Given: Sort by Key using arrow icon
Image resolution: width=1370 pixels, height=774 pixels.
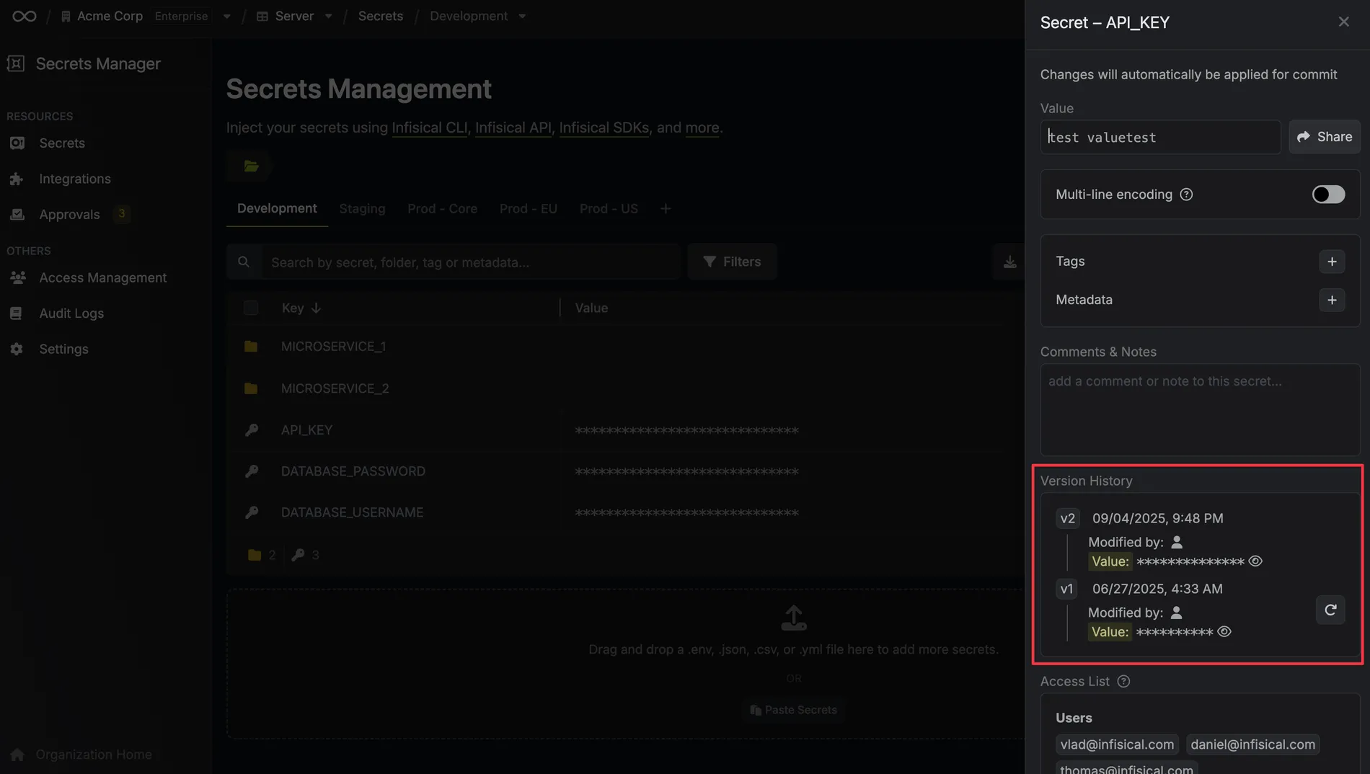Looking at the screenshot, I should pos(316,308).
